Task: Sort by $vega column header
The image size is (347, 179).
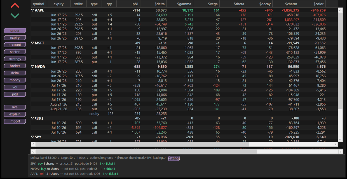Action: 207,4
